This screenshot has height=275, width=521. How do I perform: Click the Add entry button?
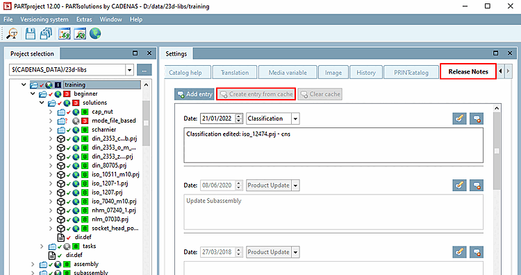tap(195, 94)
